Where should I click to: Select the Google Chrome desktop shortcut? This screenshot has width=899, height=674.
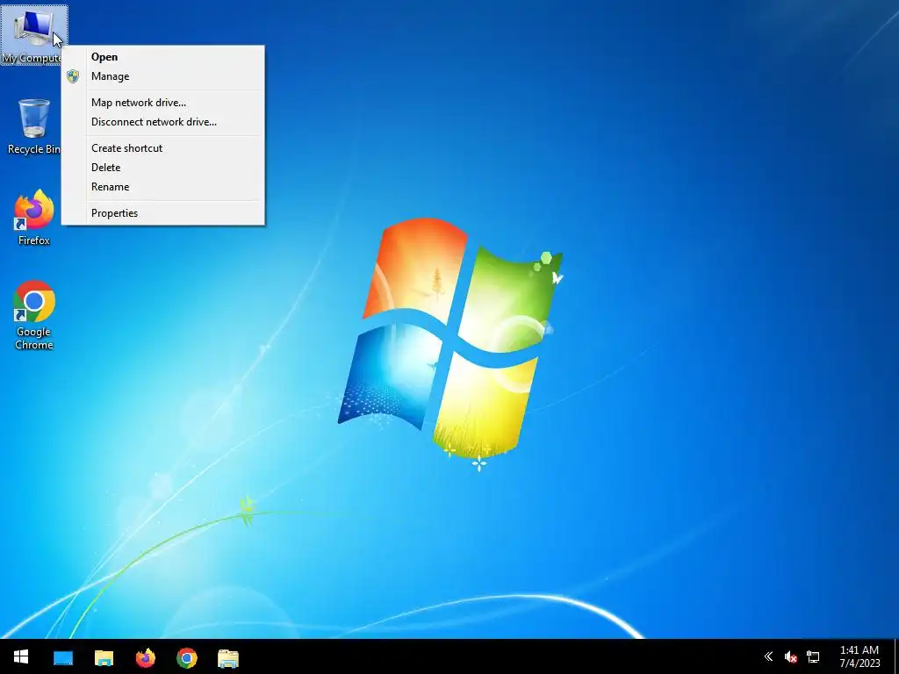(x=34, y=315)
